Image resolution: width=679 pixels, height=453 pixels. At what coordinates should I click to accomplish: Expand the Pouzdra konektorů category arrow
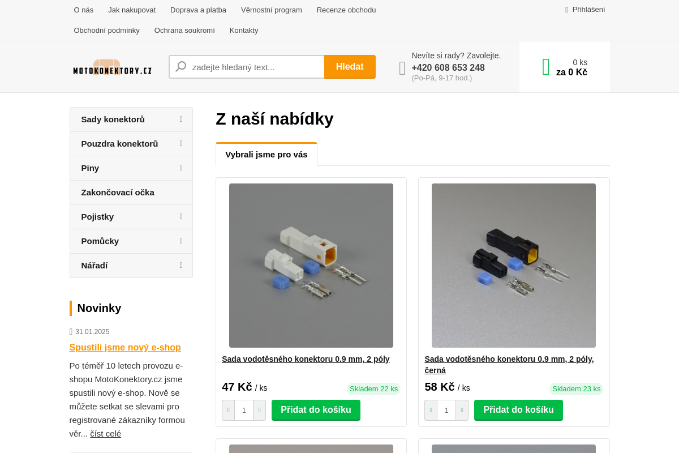[181, 143]
